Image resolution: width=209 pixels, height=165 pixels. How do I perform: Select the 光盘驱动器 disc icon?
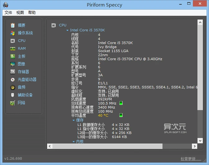point(13,80)
